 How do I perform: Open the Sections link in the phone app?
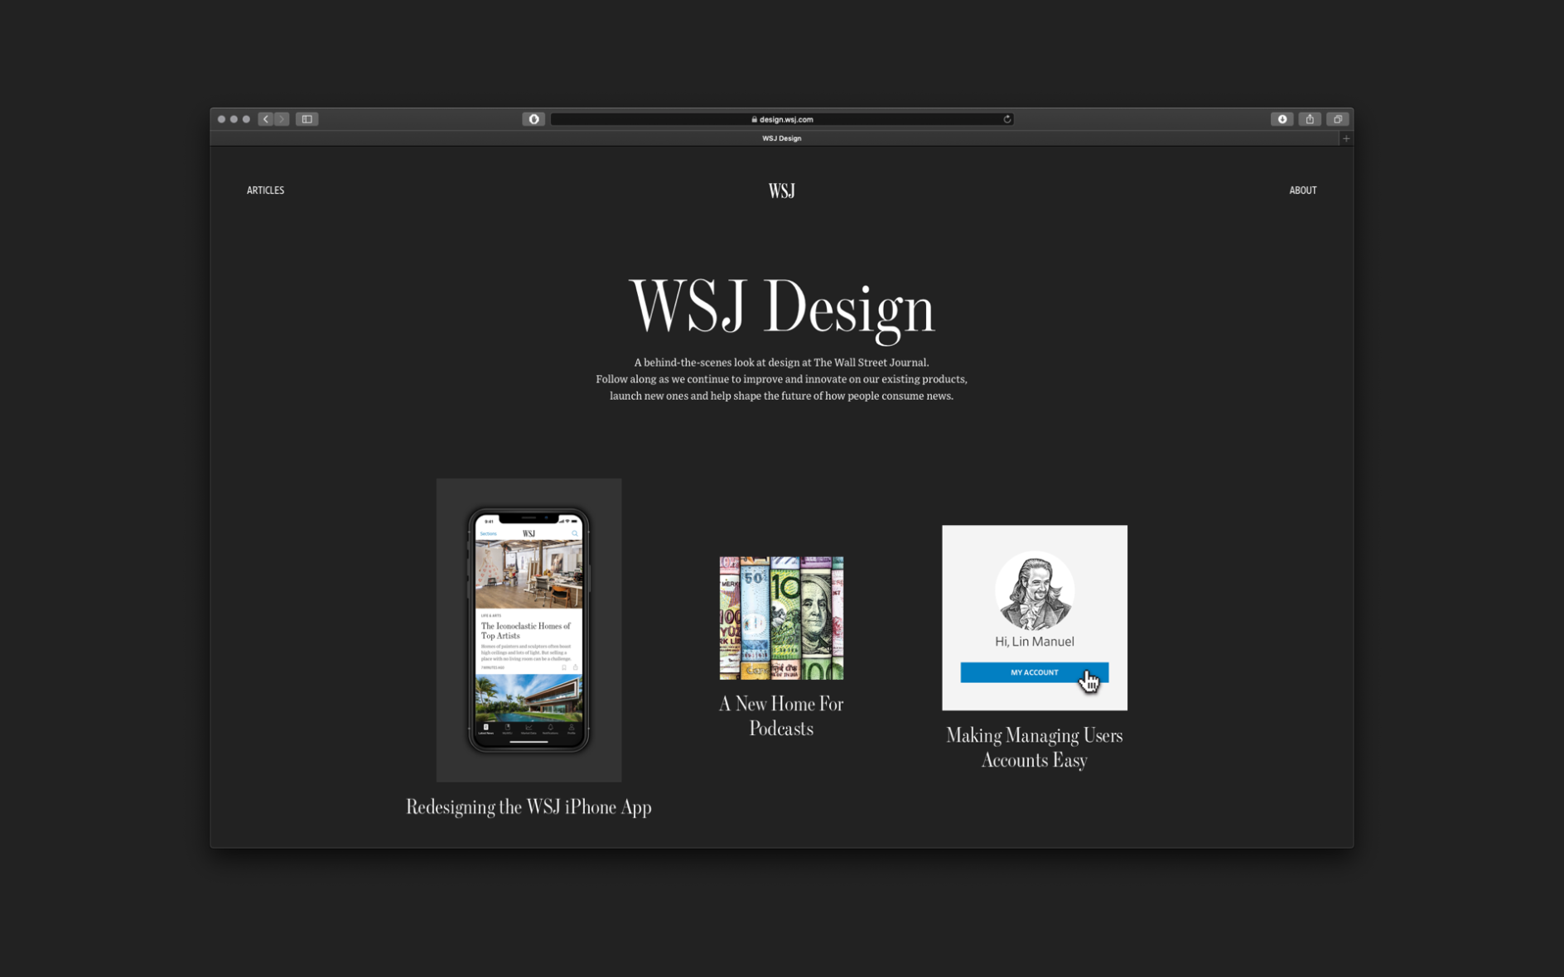point(489,533)
